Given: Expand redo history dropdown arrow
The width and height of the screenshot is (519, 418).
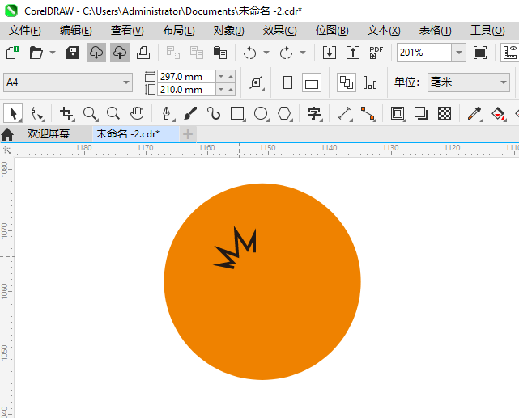Looking at the screenshot, I should tap(303, 53).
